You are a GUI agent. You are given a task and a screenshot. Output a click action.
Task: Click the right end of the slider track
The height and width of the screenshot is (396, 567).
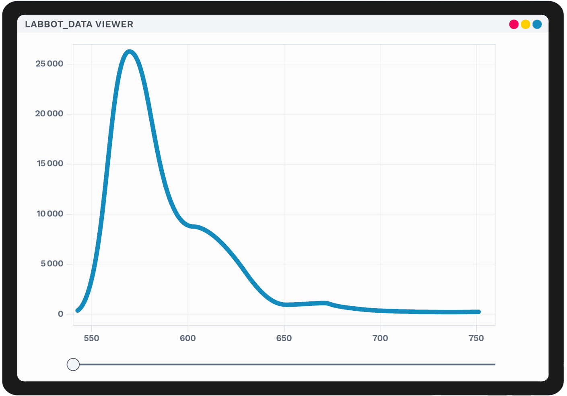click(x=494, y=365)
